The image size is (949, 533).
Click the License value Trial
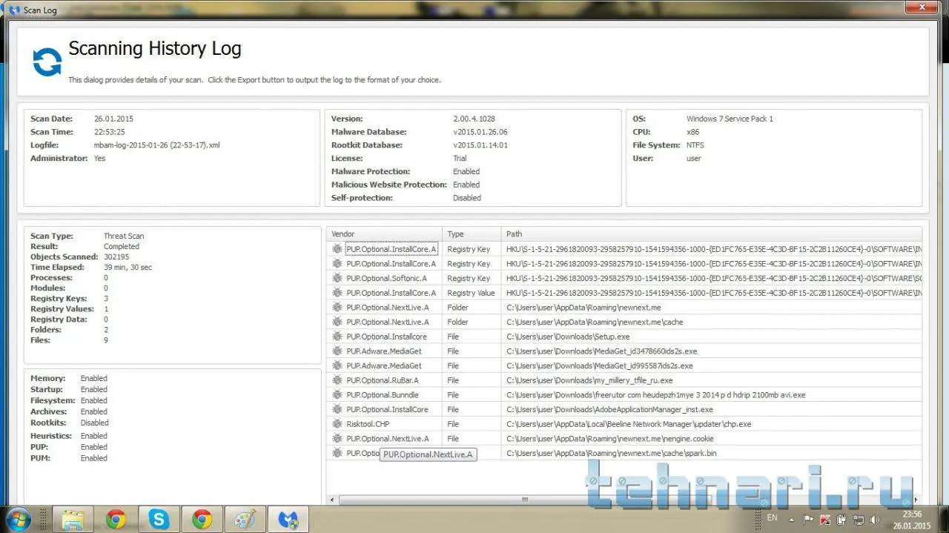tap(460, 159)
